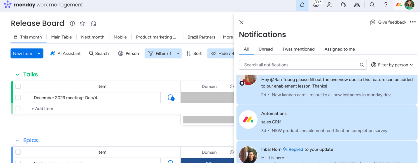
Task: Collapse the Epics group
Action: (x=17, y=141)
